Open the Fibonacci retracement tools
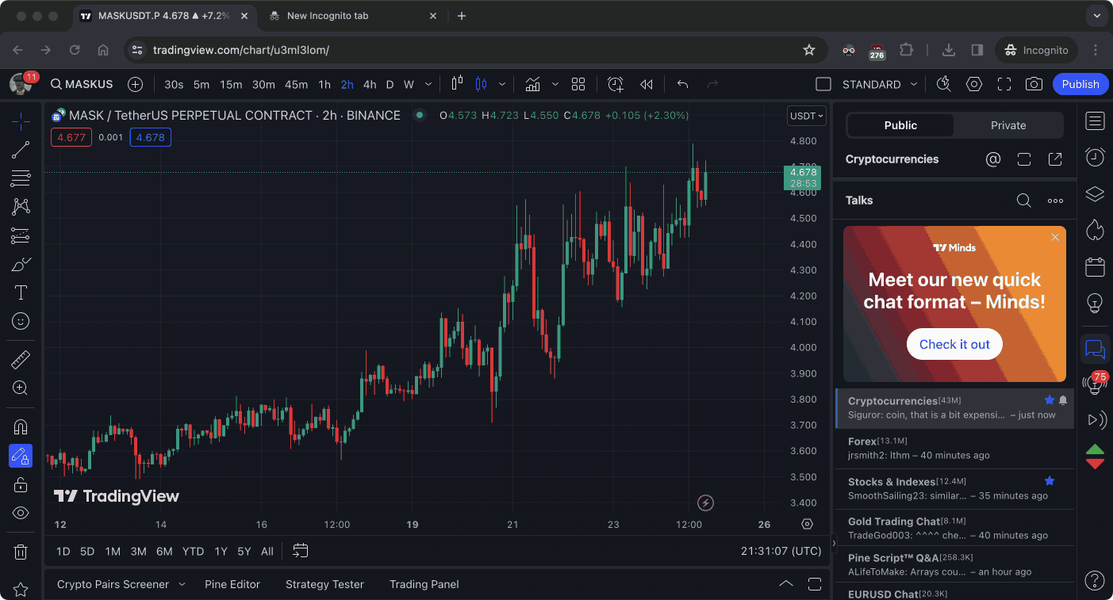Screen dimensions: 1113x600 pos(21,178)
